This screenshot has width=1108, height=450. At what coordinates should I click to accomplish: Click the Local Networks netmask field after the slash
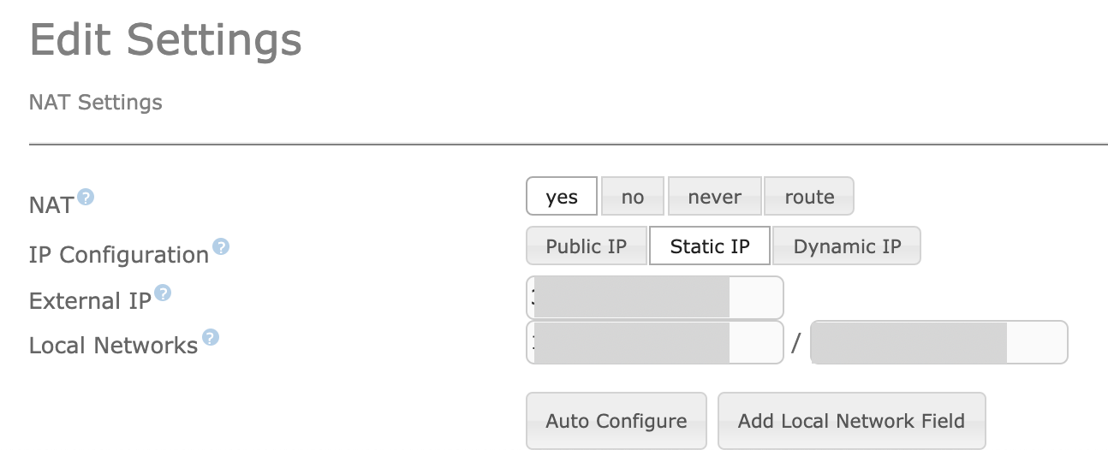click(x=939, y=342)
